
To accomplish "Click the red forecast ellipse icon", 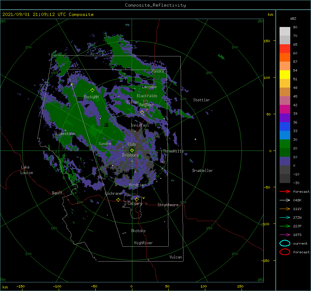I will (285, 252).
